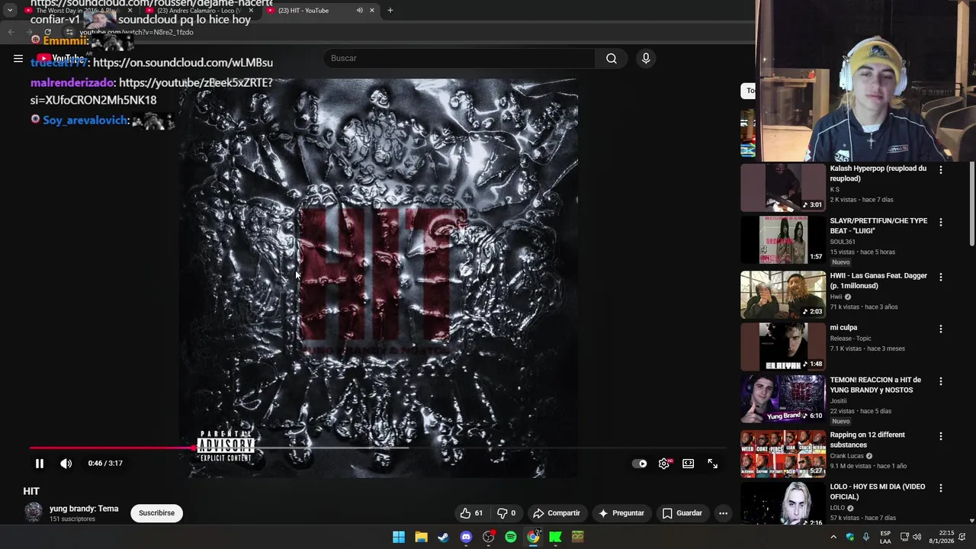Open site info icon in address bar
Screen dimensions: 976x549
click(x=69, y=32)
